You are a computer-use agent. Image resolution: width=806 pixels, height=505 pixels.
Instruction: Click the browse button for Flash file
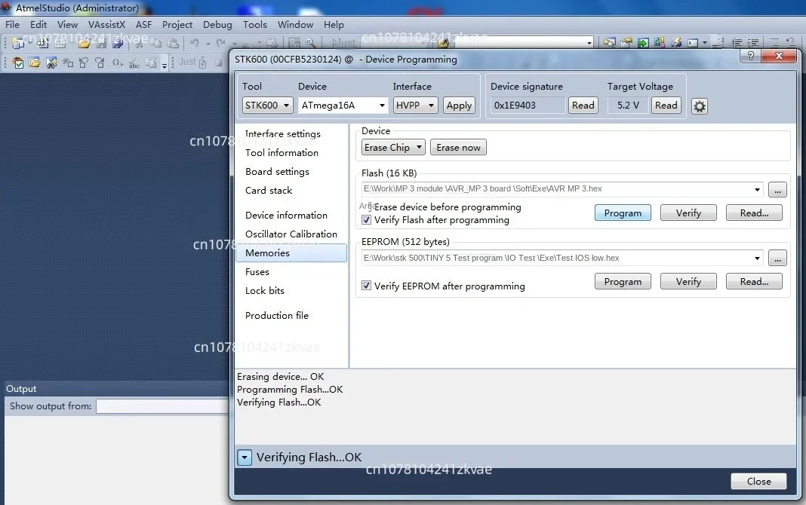777,190
